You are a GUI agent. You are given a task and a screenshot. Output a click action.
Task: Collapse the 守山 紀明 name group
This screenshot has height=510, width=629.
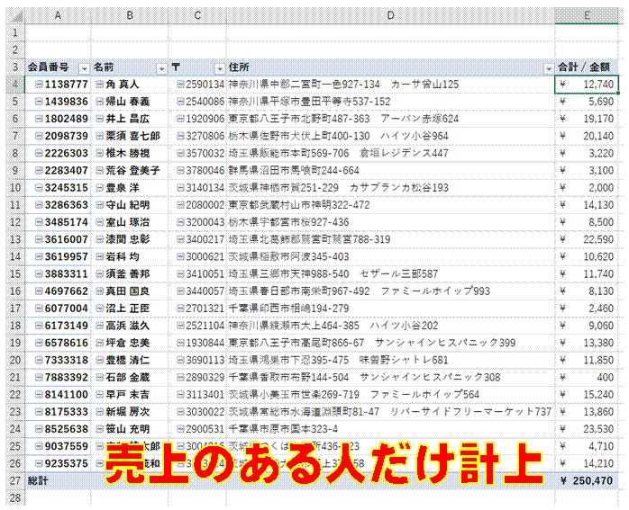100,204
